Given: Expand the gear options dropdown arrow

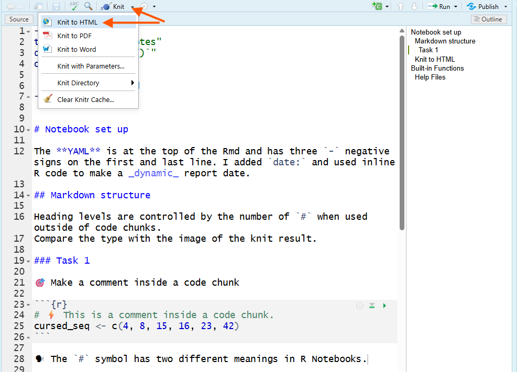Looking at the screenshot, I should coord(154,7).
